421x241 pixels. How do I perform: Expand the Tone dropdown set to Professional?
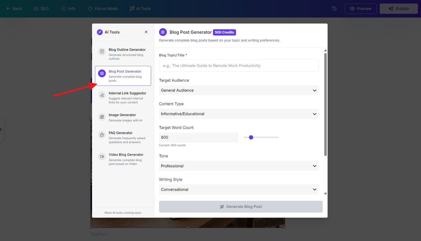(x=239, y=166)
